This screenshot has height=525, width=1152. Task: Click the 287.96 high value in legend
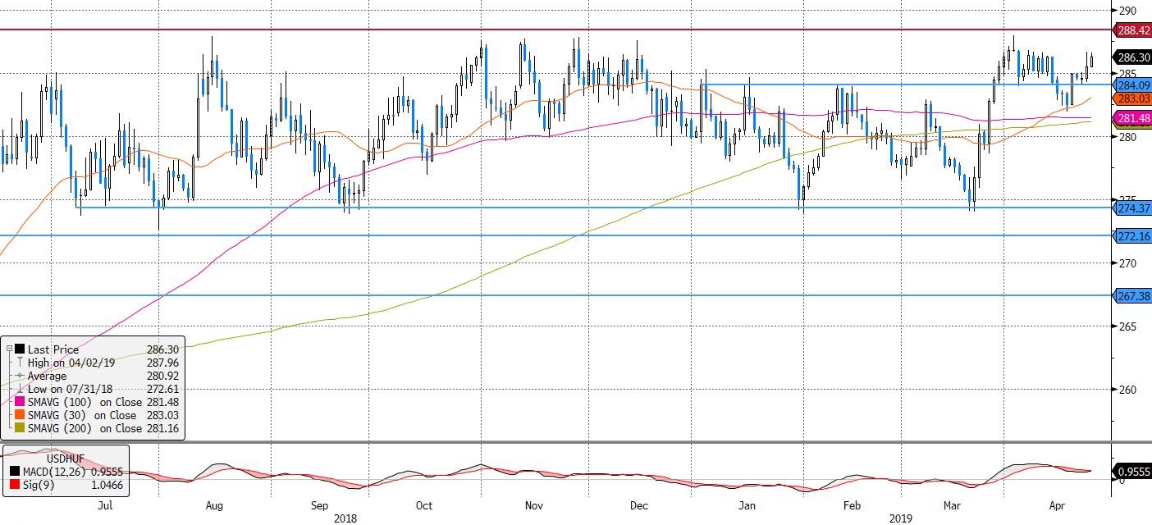[161, 363]
